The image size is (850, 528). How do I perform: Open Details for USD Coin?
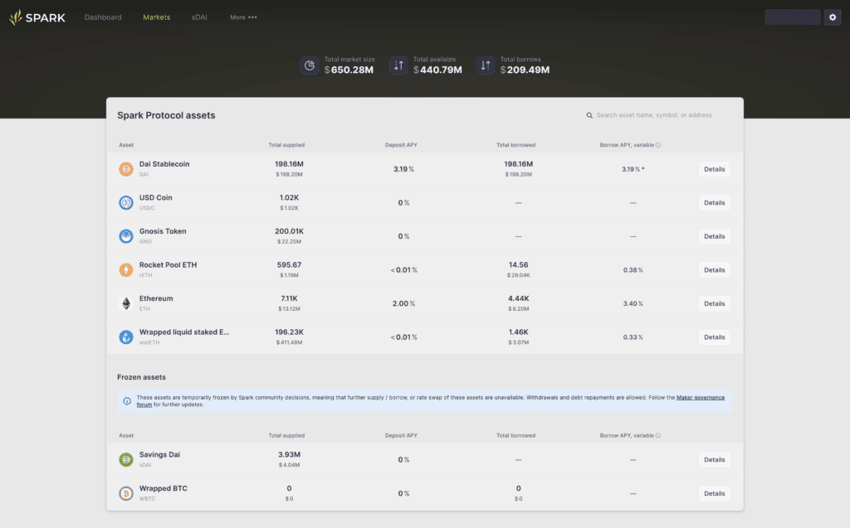click(714, 202)
